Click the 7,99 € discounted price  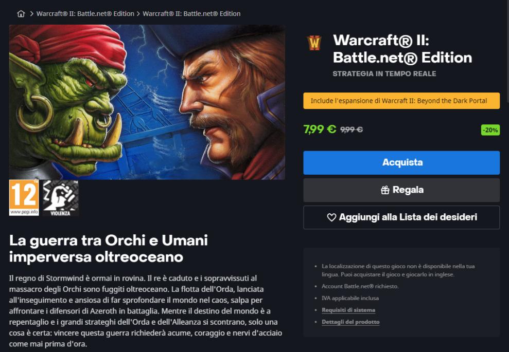[x=320, y=129]
